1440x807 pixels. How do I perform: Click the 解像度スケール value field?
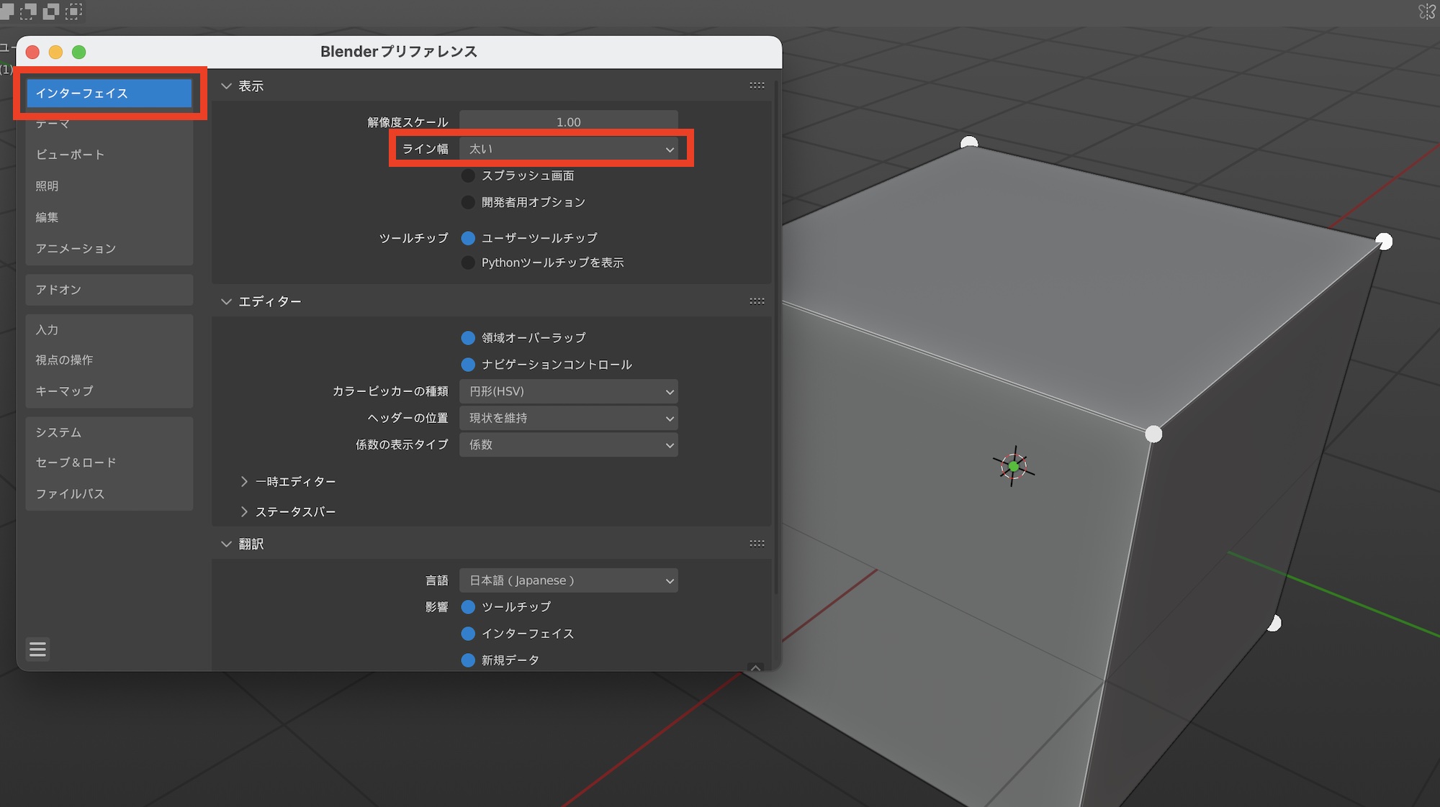tap(568, 122)
